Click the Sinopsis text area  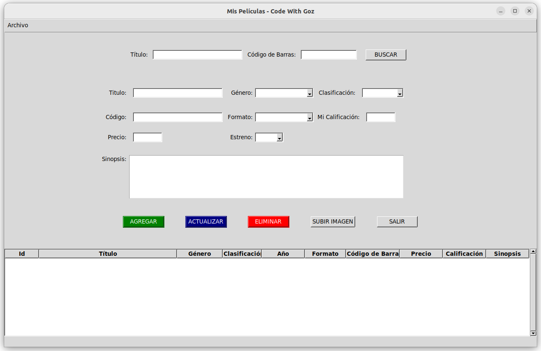pyautogui.click(x=266, y=177)
